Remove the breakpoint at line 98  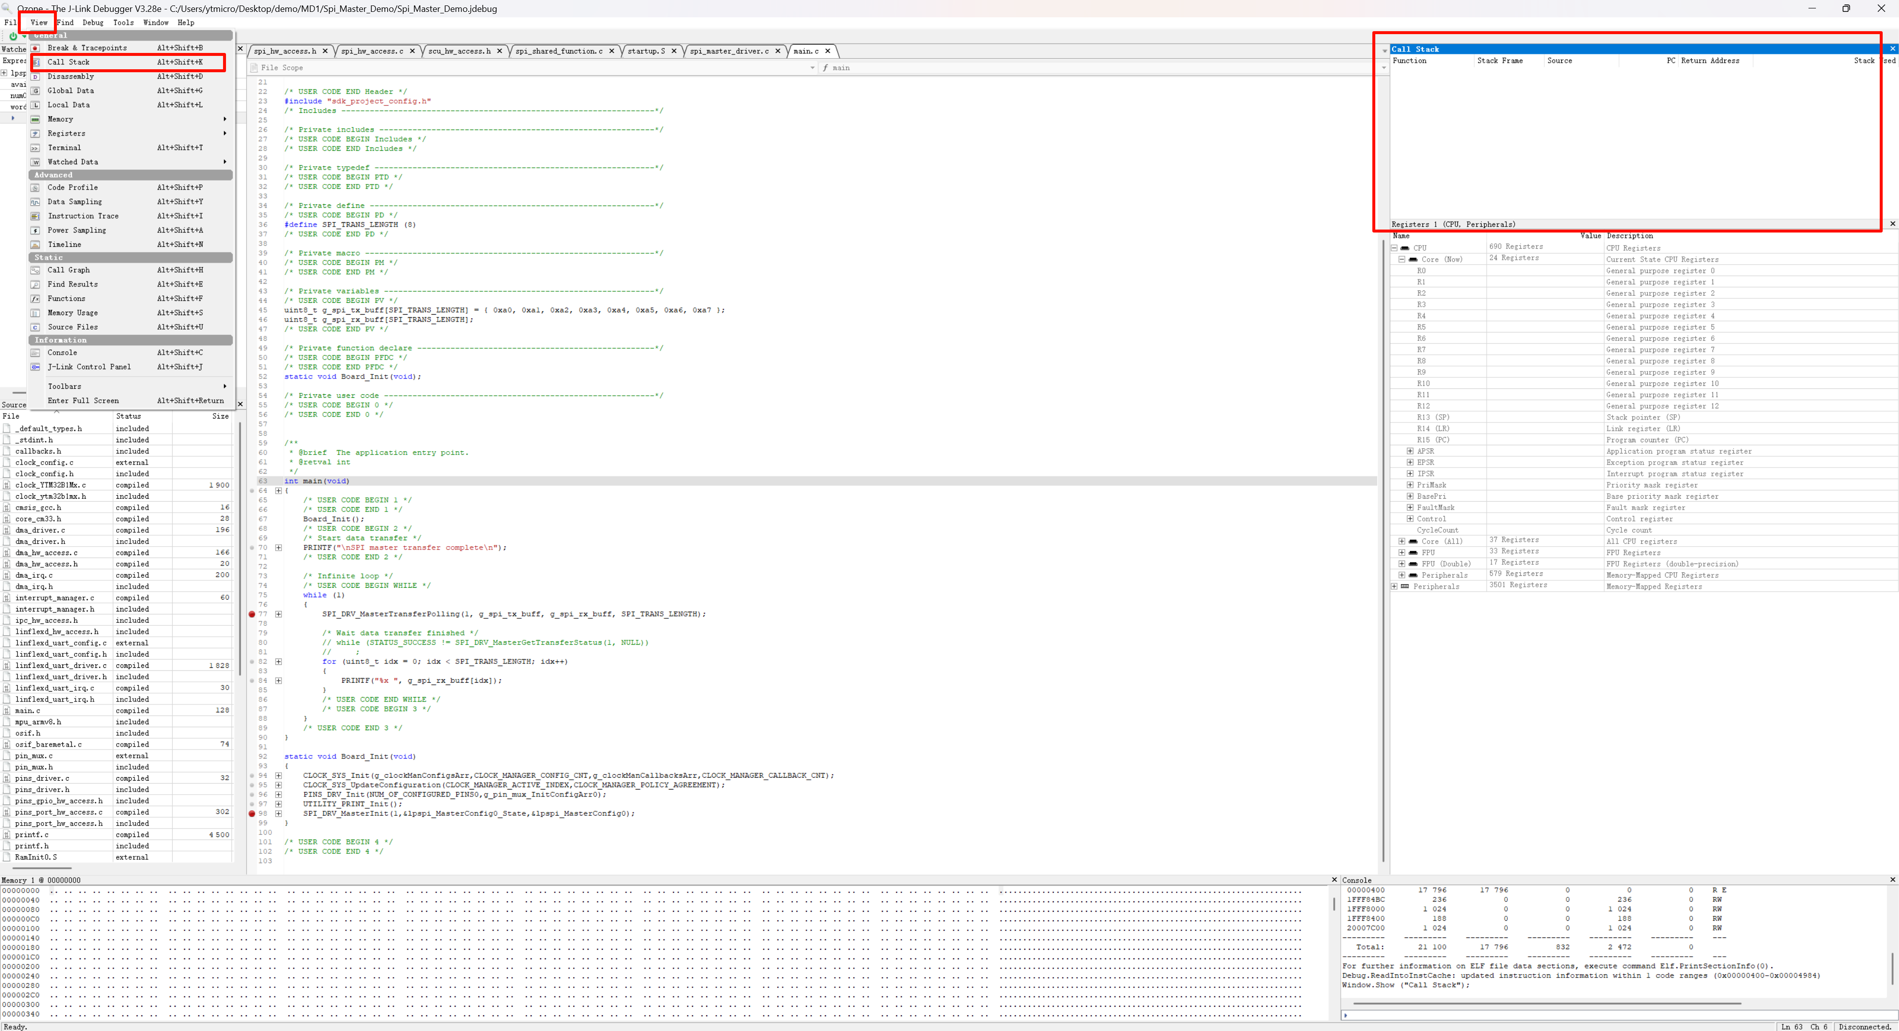click(252, 814)
